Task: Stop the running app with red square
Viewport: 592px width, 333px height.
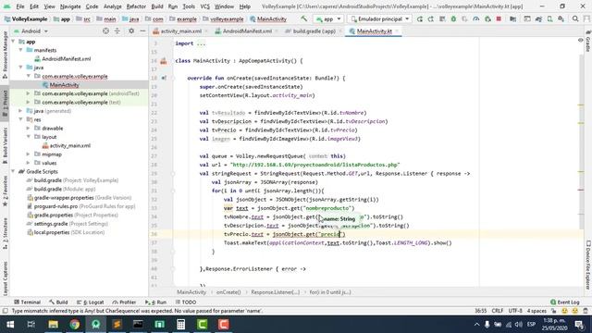Action: coord(499,18)
